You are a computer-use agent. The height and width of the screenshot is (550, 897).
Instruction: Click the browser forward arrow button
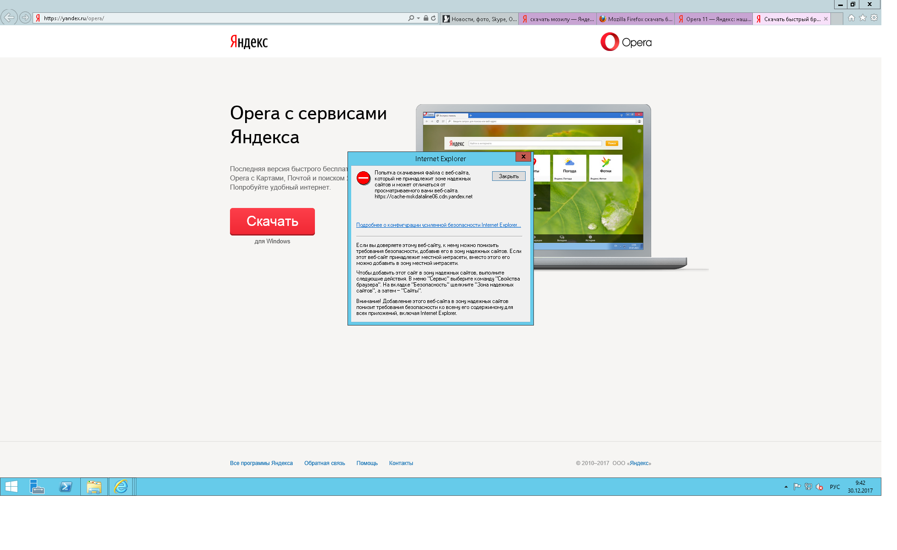coord(25,18)
